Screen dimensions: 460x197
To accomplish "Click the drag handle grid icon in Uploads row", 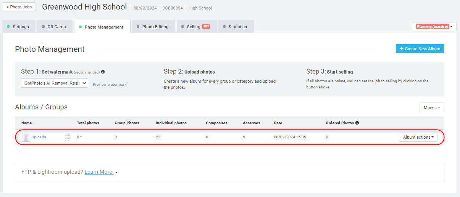I will point(68,137).
